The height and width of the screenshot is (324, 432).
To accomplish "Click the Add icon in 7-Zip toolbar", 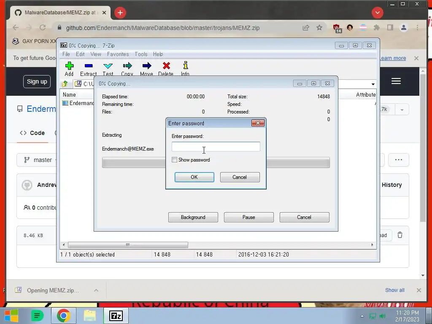I will click(69, 65).
